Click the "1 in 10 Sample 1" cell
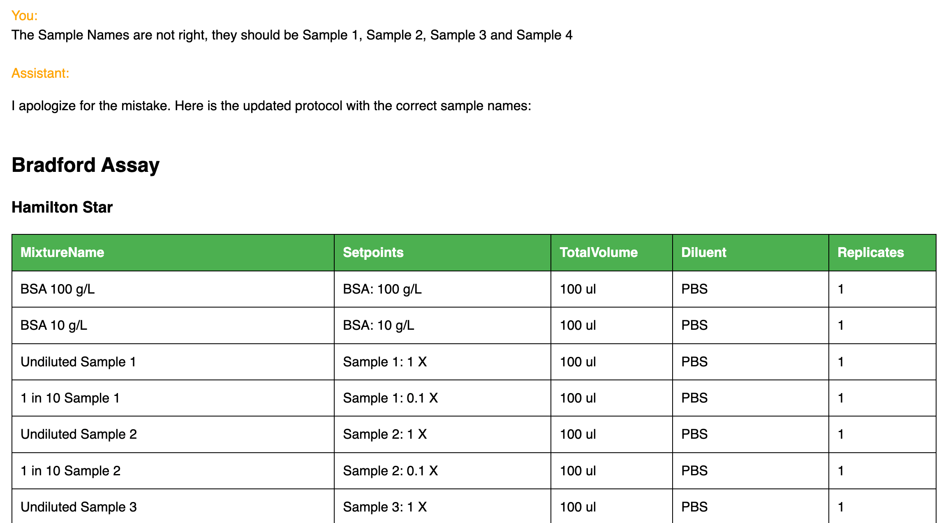 coord(70,398)
